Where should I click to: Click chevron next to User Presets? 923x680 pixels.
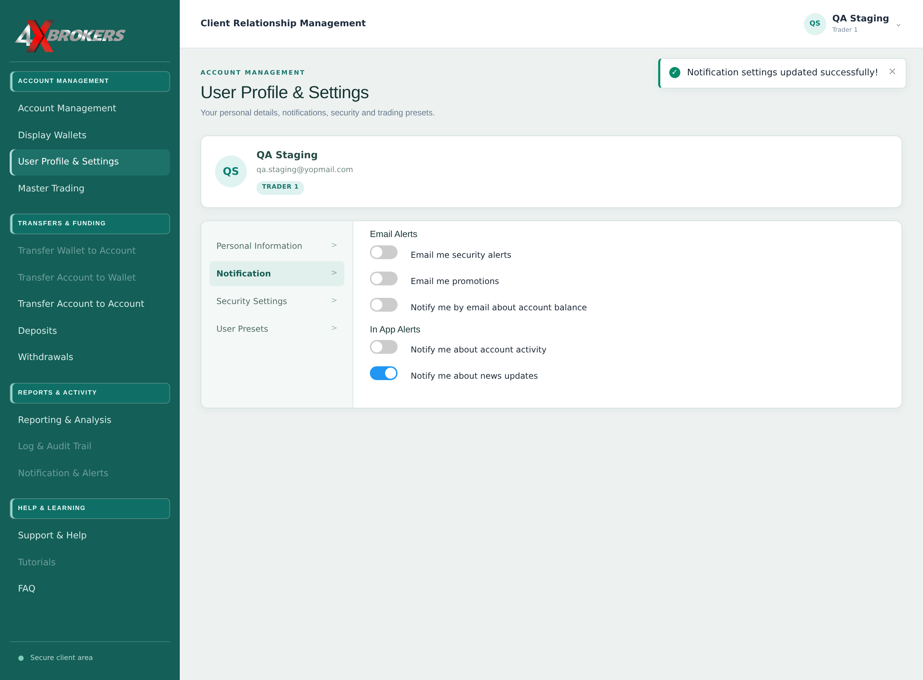(x=334, y=328)
